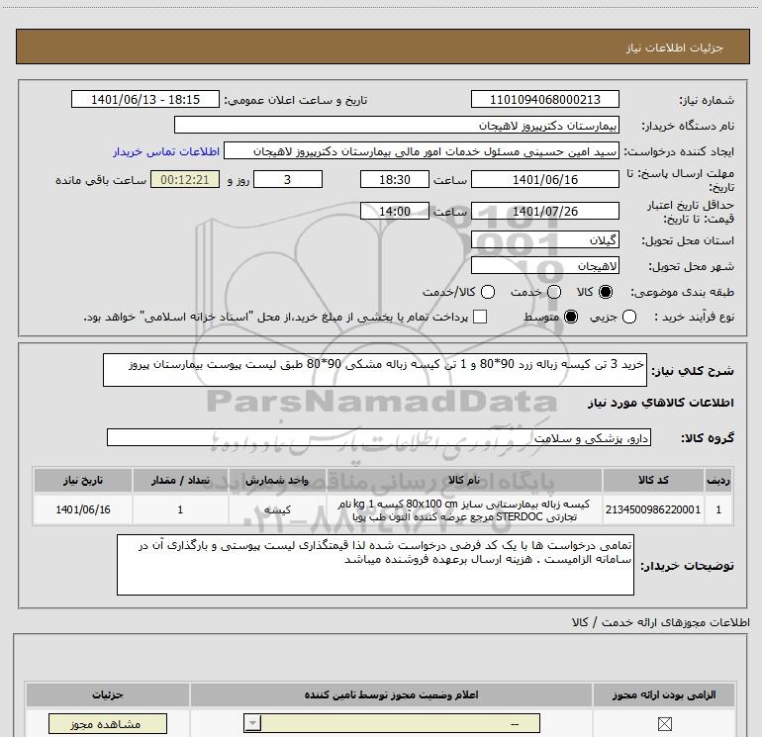This screenshot has height=737, width=762.
Task: Toggle the mandatory license checkbox in table
Action: (x=677, y=725)
